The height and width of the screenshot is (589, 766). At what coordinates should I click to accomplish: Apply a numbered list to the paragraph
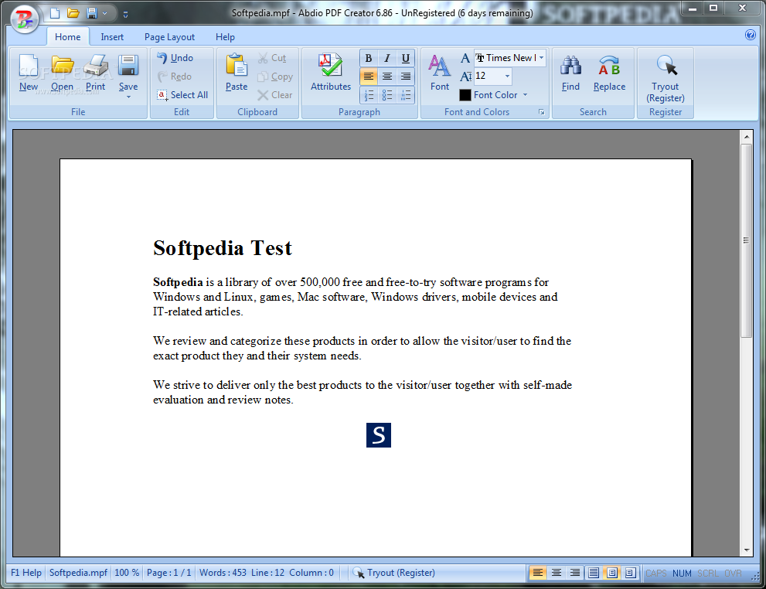[x=369, y=95]
